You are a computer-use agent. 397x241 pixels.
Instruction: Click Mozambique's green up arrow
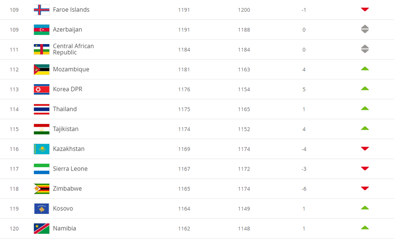point(365,69)
